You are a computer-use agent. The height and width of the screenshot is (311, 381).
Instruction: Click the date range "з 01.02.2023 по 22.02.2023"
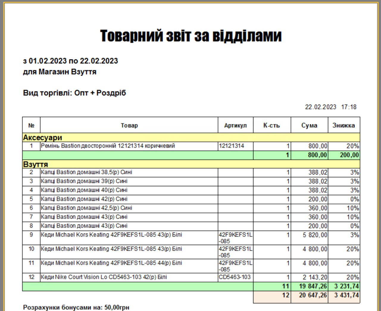coord(71,61)
